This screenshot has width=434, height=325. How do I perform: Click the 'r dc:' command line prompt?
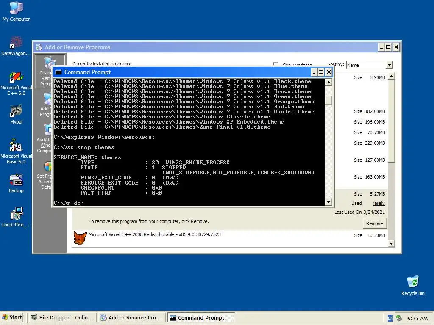[x=69, y=203]
